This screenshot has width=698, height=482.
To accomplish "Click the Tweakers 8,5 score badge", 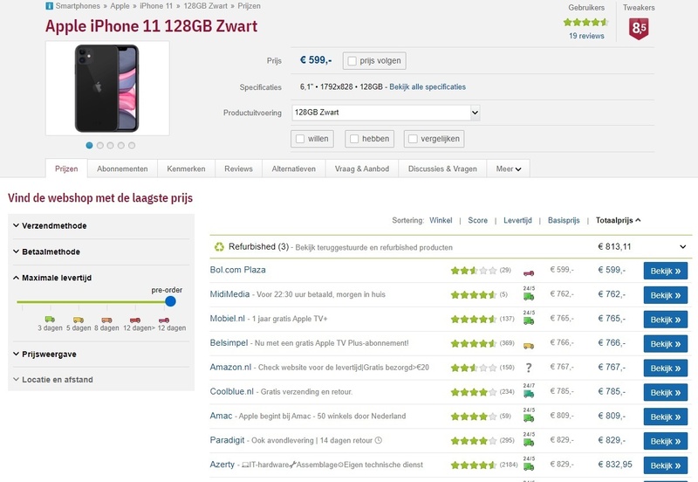I will [x=639, y=29].
